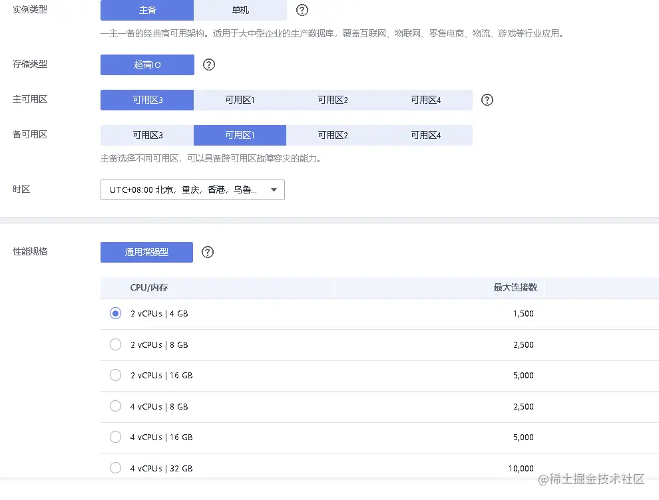Click 5,000 connections in 4 vCPUs | 16 GB row
659x500 pixels.
tap(523, 437)
